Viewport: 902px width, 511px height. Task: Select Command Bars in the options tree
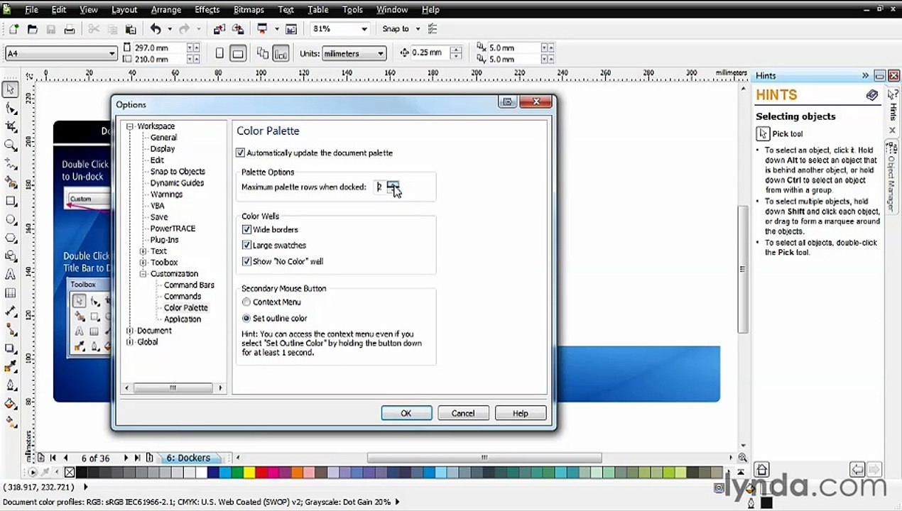pyautogui.click(x=189, y=285)
